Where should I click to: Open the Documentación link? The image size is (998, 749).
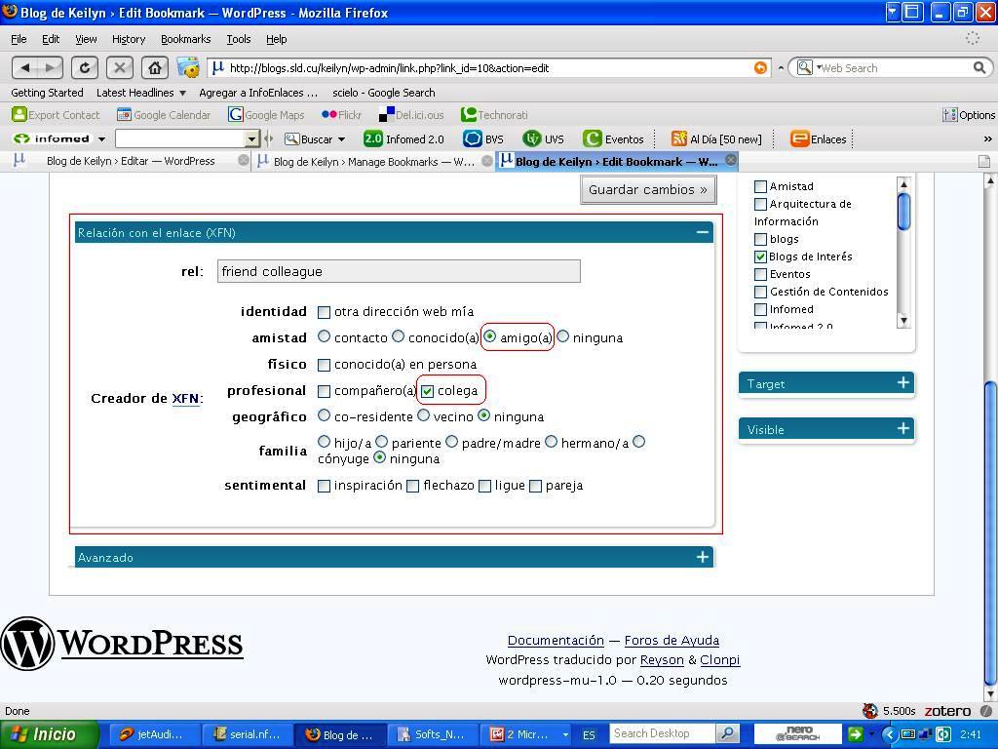(556, 641)
